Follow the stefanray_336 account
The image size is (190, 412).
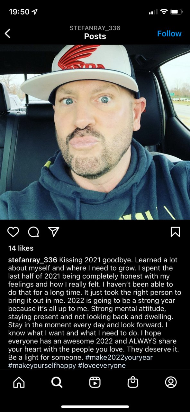[169, 33]
